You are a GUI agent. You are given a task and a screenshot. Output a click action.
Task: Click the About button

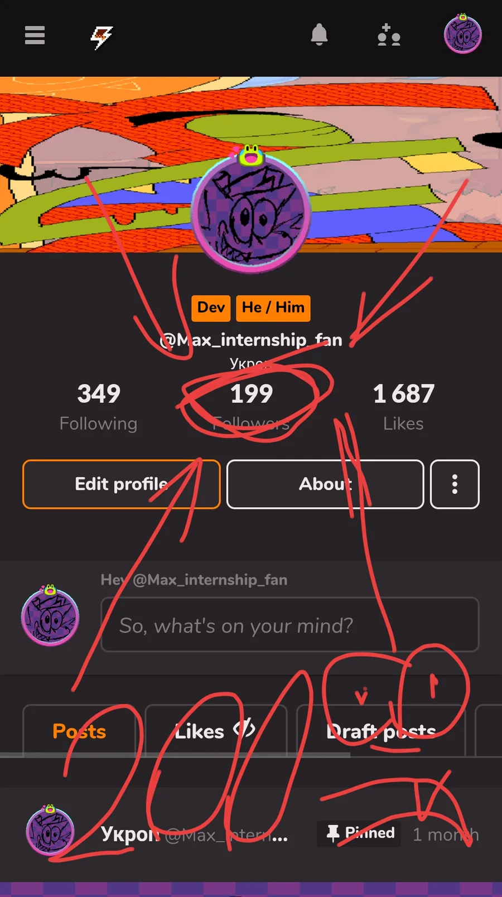point(325,484)
